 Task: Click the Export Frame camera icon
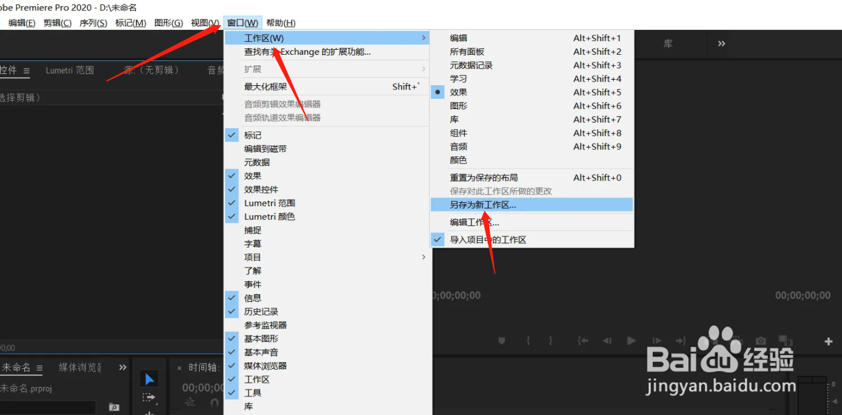pyautogui.click(x=760, y=340)
